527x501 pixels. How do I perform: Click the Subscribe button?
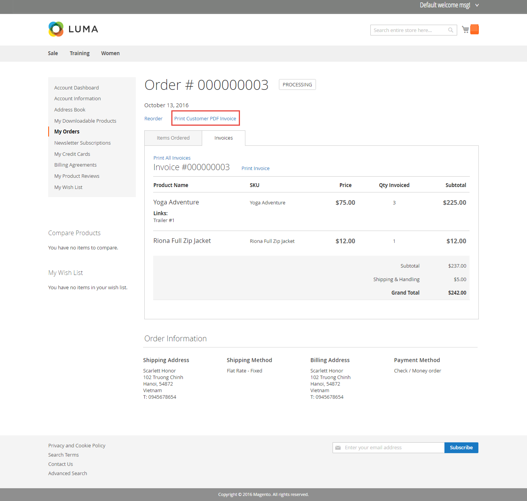[x=461, y=447]
